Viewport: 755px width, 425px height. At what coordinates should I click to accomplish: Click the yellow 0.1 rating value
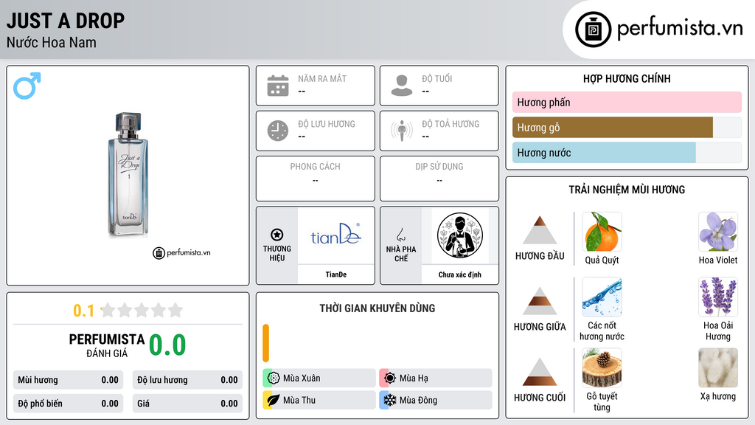(x=83, y=311)
